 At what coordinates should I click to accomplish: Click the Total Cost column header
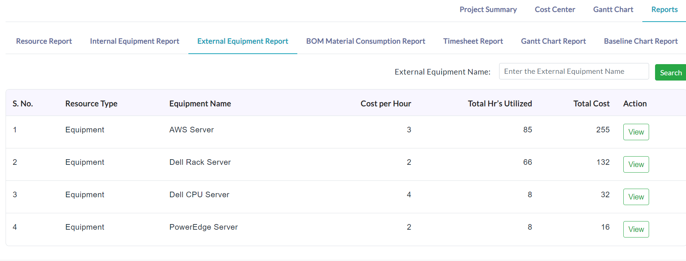coord(591,104)
